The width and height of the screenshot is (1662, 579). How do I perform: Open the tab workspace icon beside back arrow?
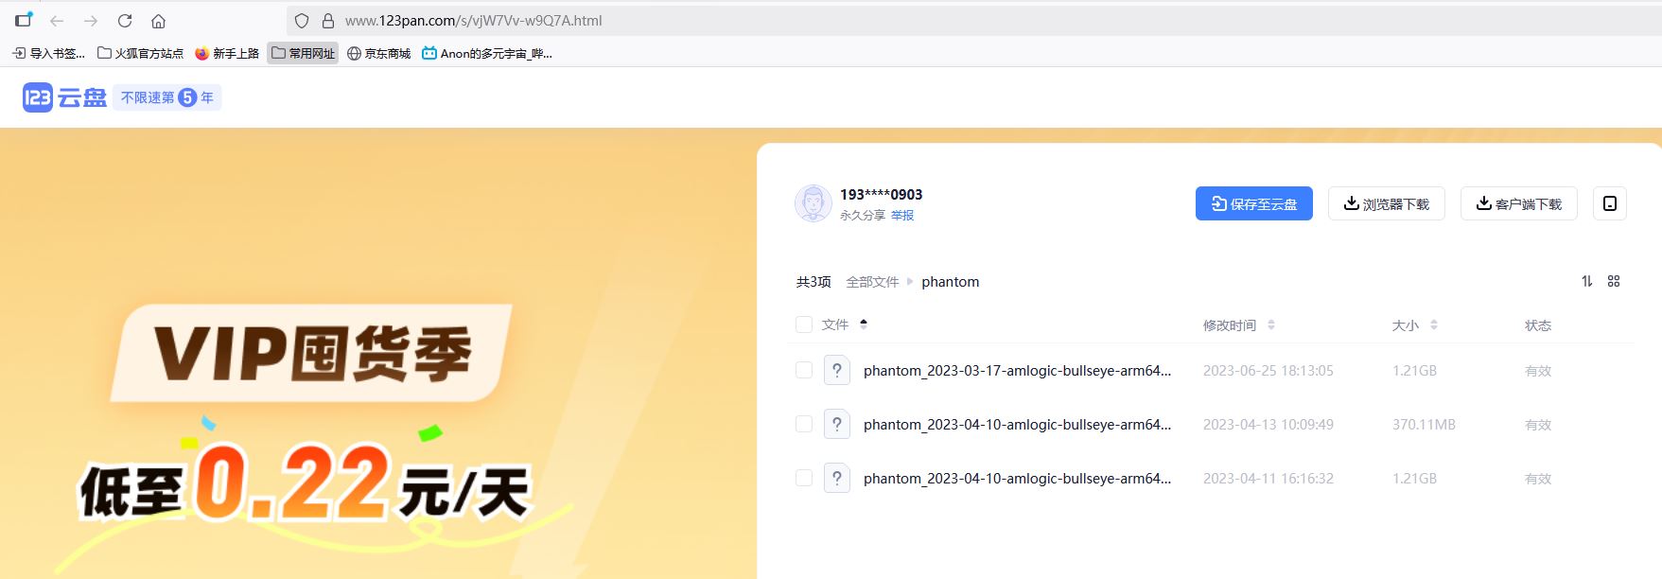click(24, 19)
